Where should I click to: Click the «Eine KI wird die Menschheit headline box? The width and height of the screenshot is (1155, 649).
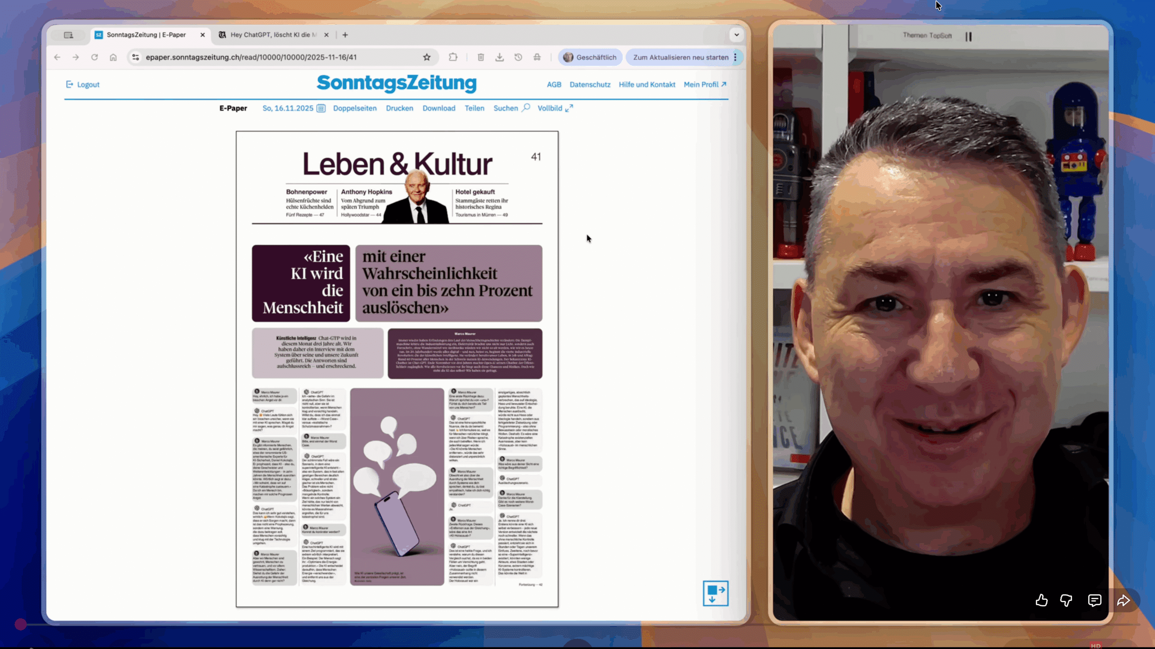301,283
